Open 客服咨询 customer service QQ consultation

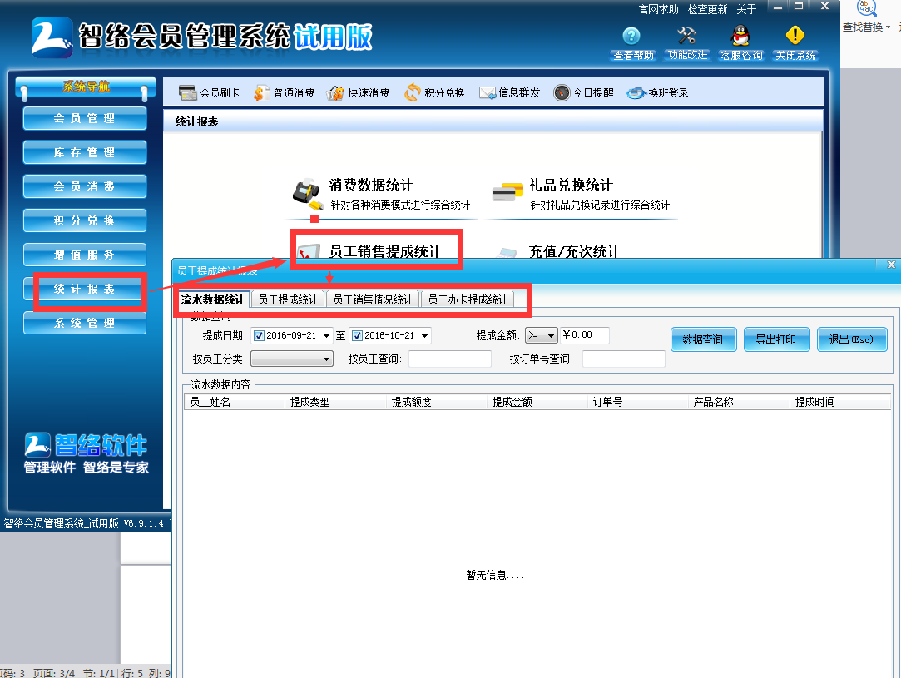click(x=740, y=42)
